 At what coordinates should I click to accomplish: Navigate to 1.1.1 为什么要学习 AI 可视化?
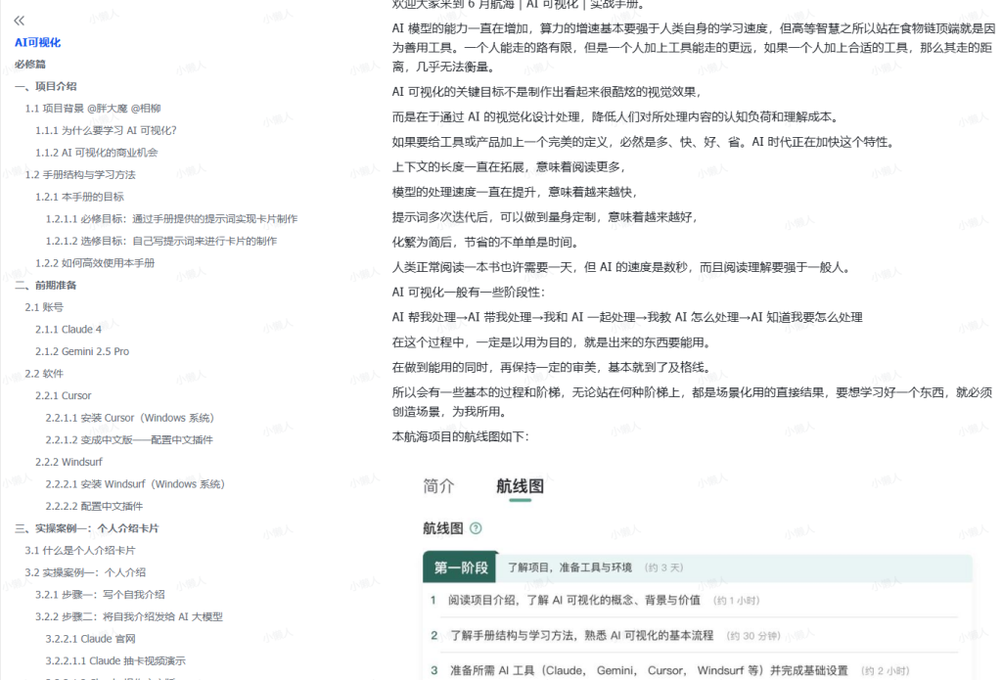tap(106, 130)
